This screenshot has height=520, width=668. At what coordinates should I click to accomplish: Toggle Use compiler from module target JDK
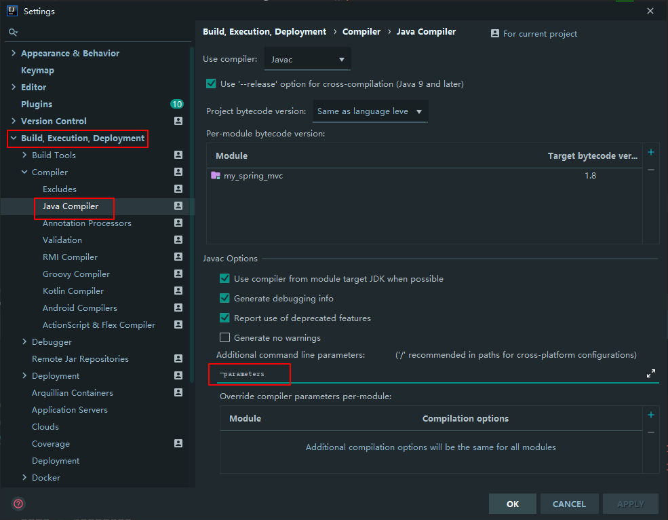(x=224, y=278)
